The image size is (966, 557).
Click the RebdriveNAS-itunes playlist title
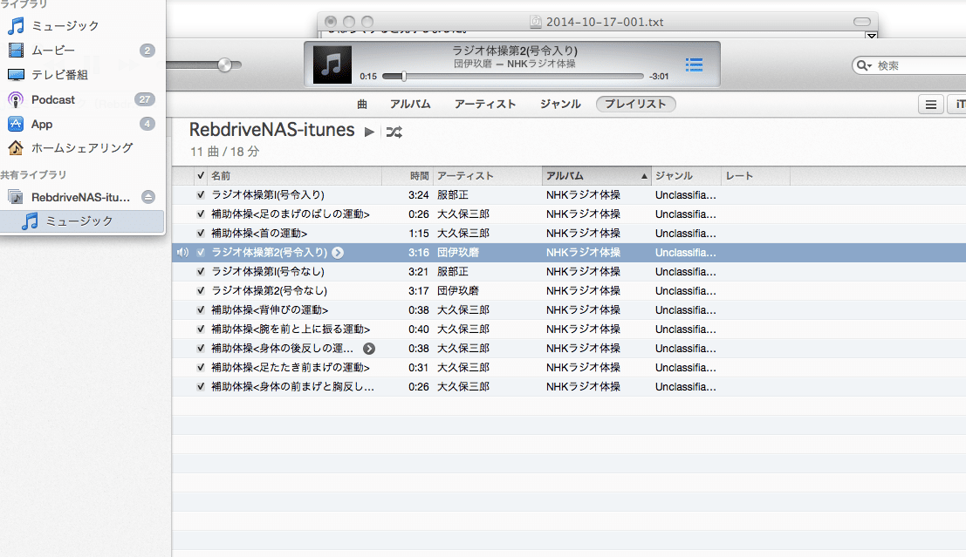point(271,130)
